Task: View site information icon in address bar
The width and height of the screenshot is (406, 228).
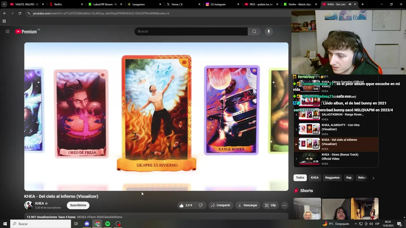Action: tap(29, 13)
